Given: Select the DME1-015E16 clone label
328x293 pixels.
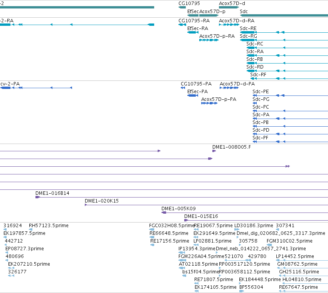Looking at the screenshot, I should (201, 216).
